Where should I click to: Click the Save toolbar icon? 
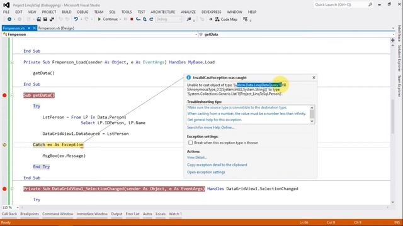tap(45, 19)
